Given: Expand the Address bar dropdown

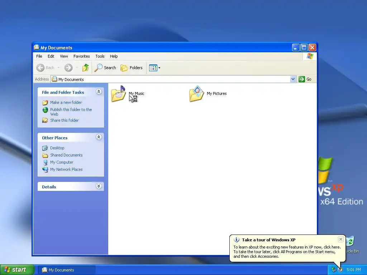Looking at the screenshot, I should point(293,79).
